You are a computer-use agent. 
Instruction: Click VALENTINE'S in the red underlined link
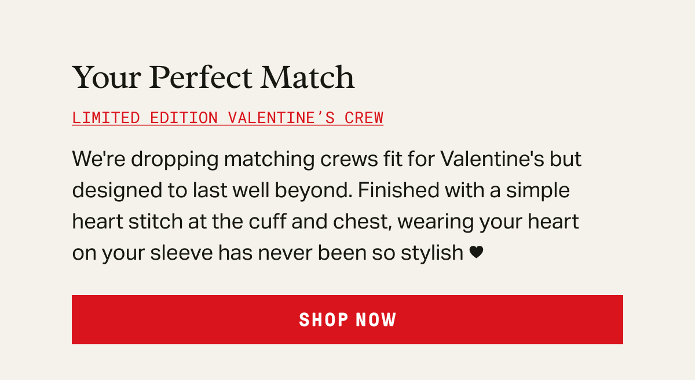[281, 117]
